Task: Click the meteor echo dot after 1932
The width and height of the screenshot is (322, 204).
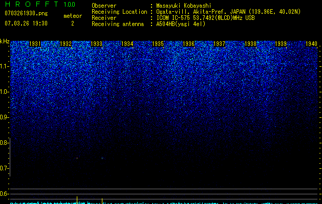Action: coord(77,158)
